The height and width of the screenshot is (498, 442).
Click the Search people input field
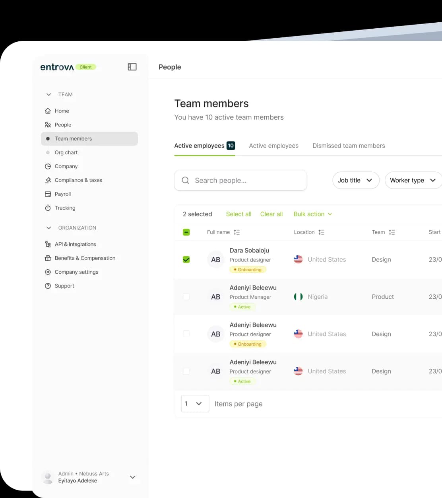coord(240,180)
